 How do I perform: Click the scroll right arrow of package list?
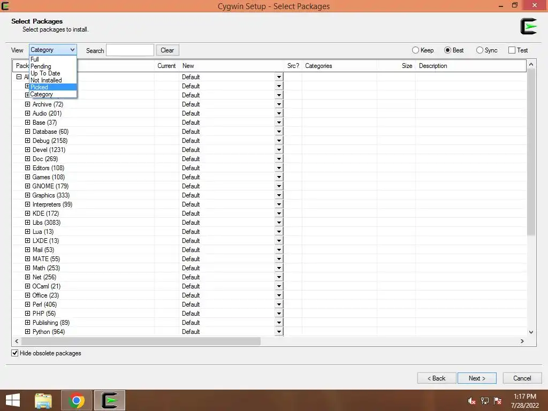[x=522, y=341]
